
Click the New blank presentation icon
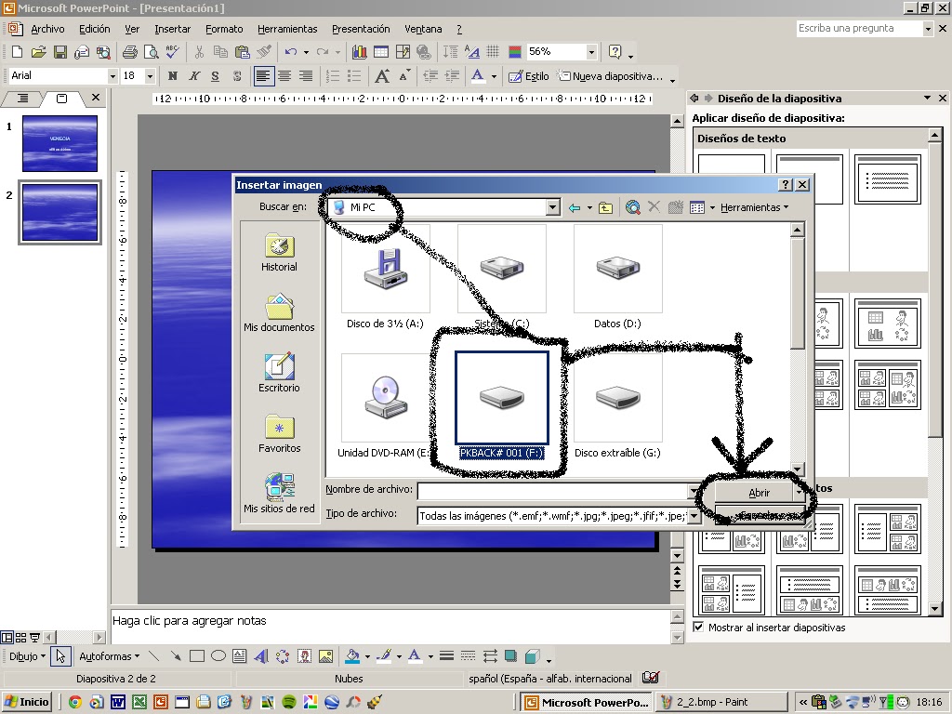click(x=17, y=52)
